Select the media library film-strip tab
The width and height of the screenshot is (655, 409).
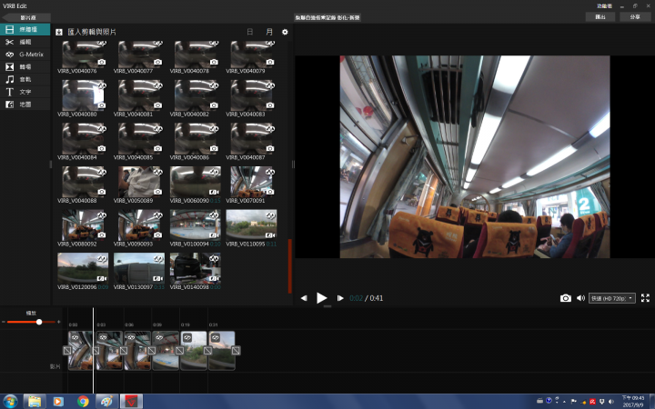pos(25,29)
